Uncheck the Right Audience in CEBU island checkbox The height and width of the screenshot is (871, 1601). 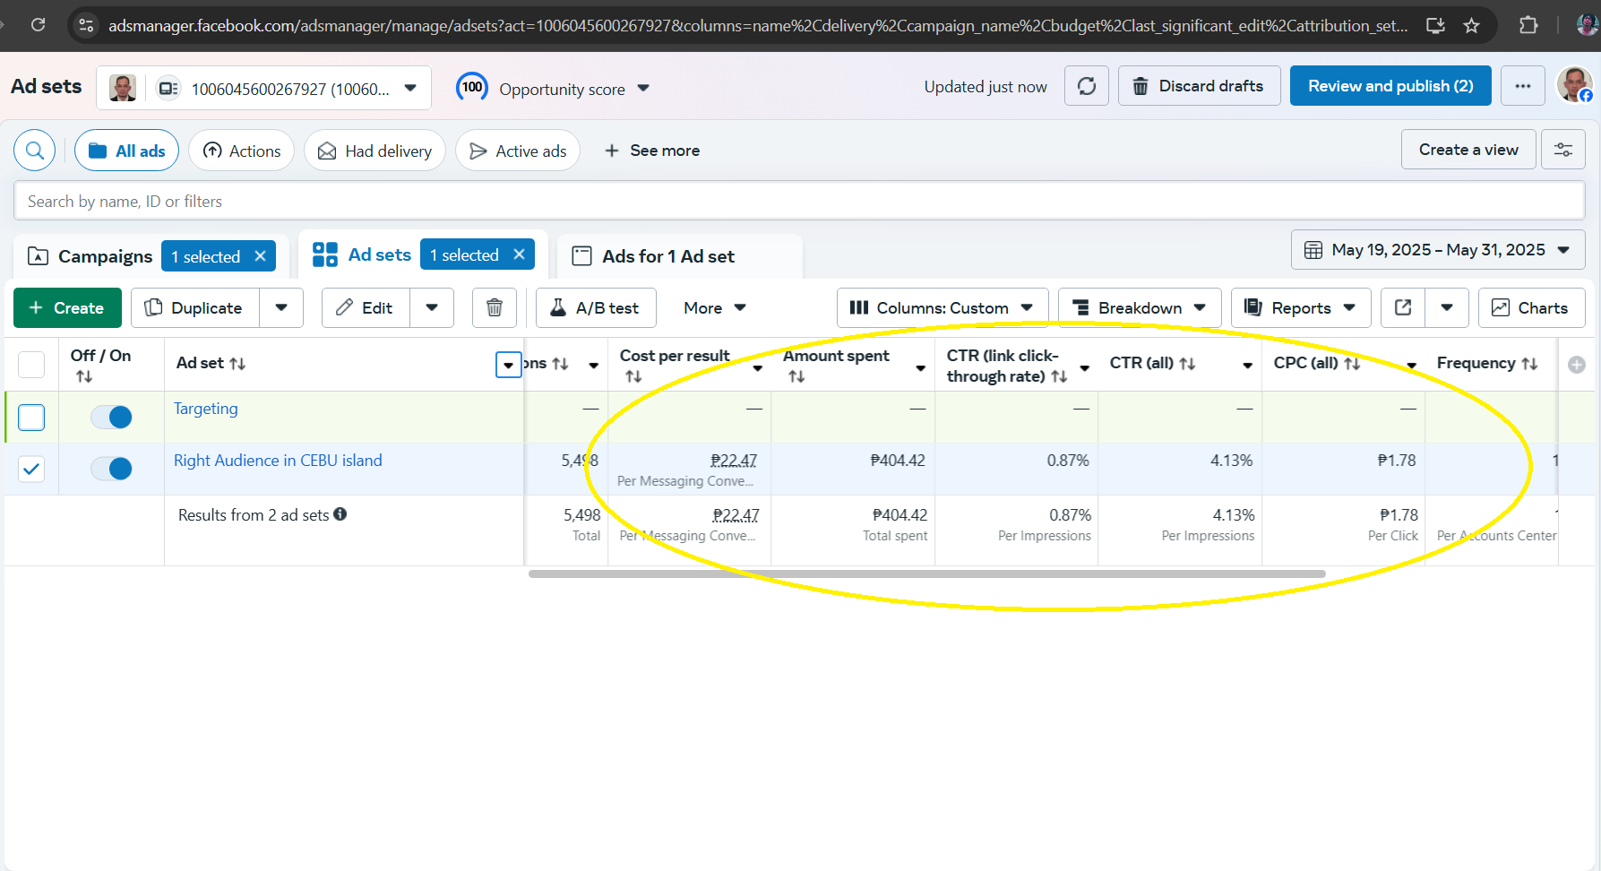click(31, 469)
